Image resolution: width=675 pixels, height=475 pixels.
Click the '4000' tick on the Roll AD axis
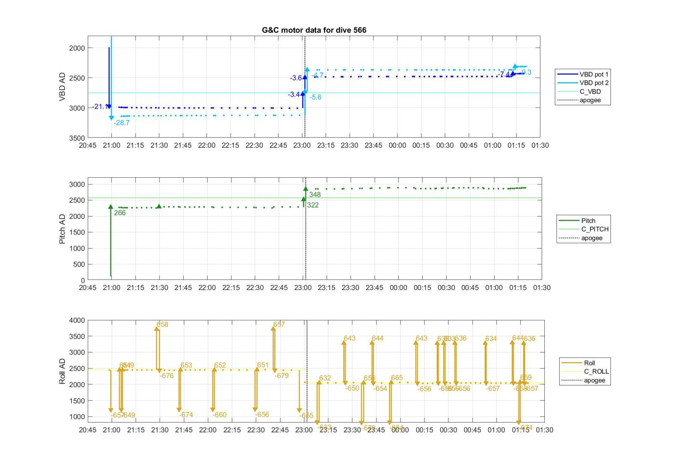click(x=77, y=320)
